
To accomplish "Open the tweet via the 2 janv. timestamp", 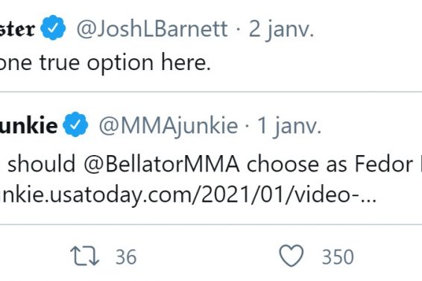I will click(281, 29).
